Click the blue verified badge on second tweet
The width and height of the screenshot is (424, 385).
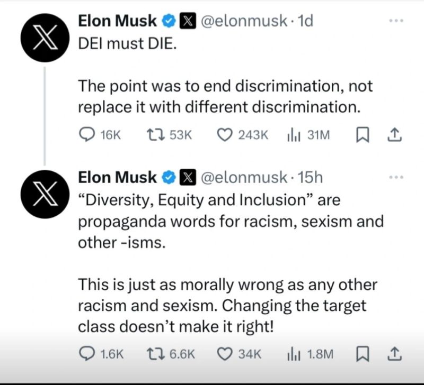pos(169,177)
